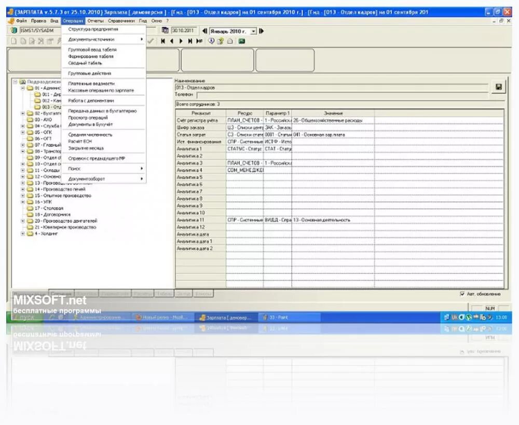Expand the 15 - Опытное производство node

[23, 195]
